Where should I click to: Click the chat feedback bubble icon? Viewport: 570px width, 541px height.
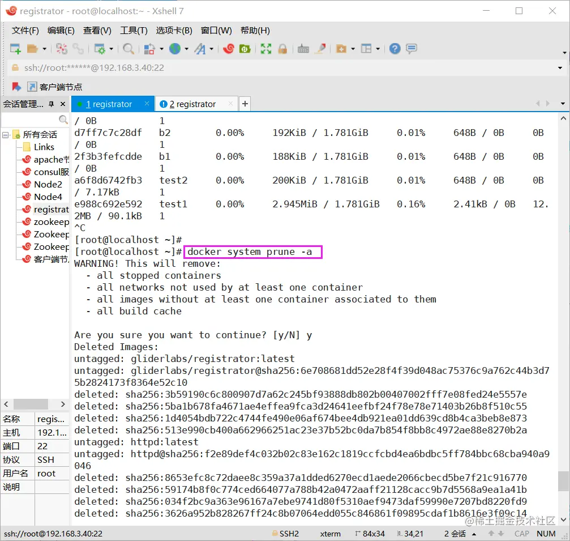[x=412, y=48]
